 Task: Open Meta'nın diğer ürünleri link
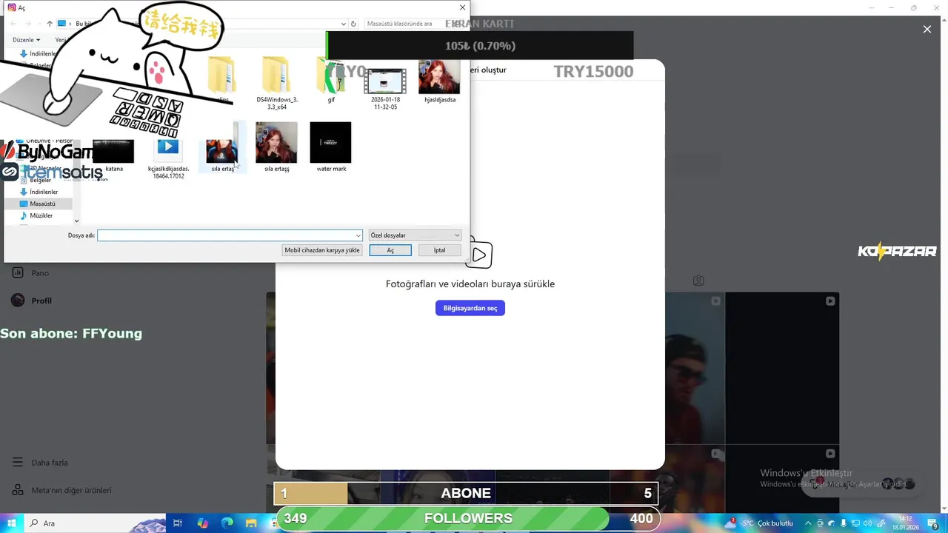(x=71, y=490)
